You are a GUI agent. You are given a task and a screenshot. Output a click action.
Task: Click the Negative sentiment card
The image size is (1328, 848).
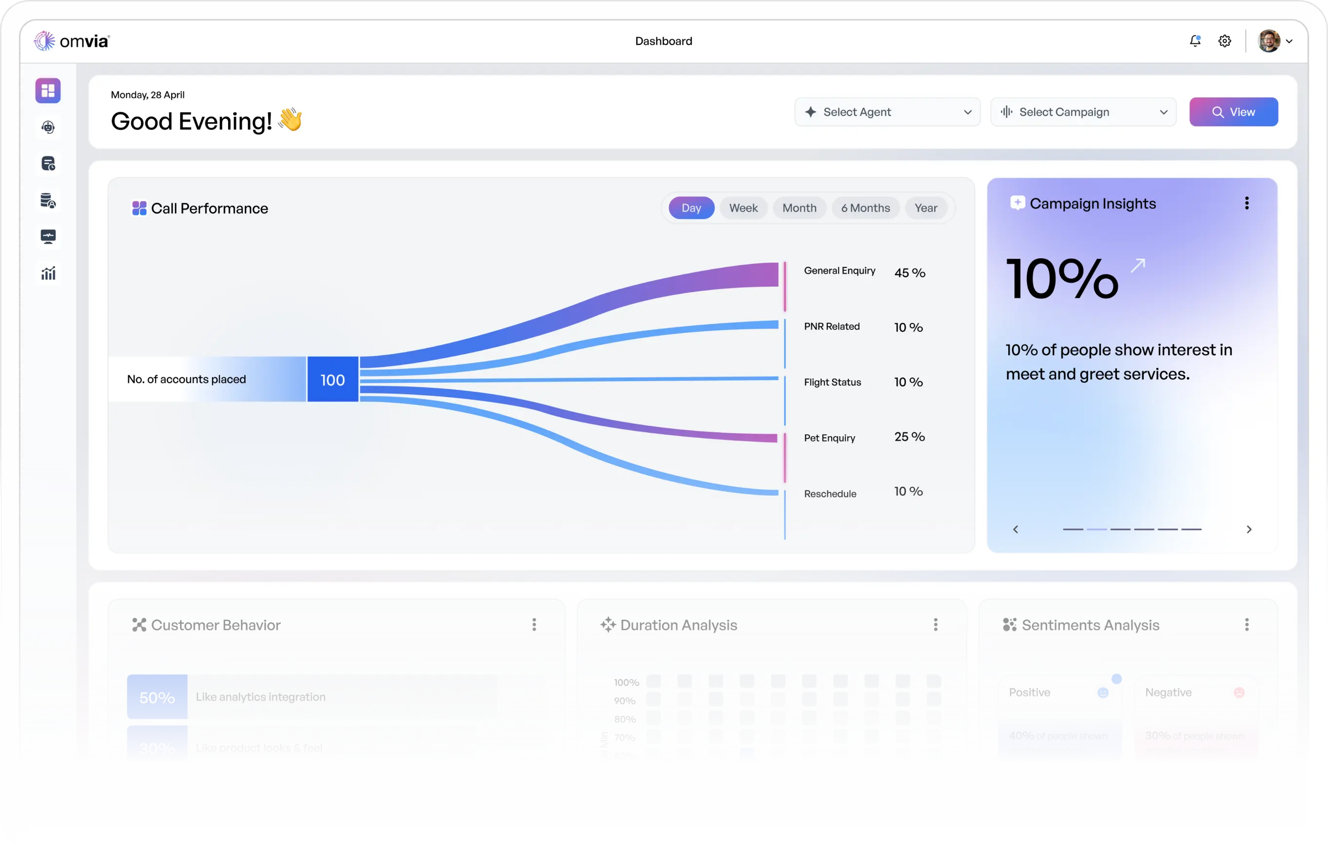pyautogui.click(x=1196, y=717)
